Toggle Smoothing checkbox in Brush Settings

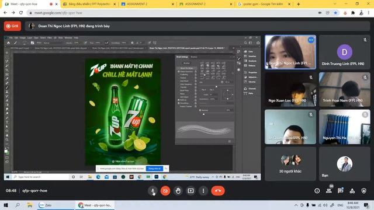click(x=179, y=103)
